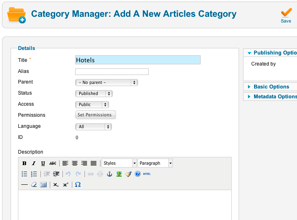Insert special character with Omega icon
Image resolution: width=297 pixels, height=220 pixels.
(78, 185)
